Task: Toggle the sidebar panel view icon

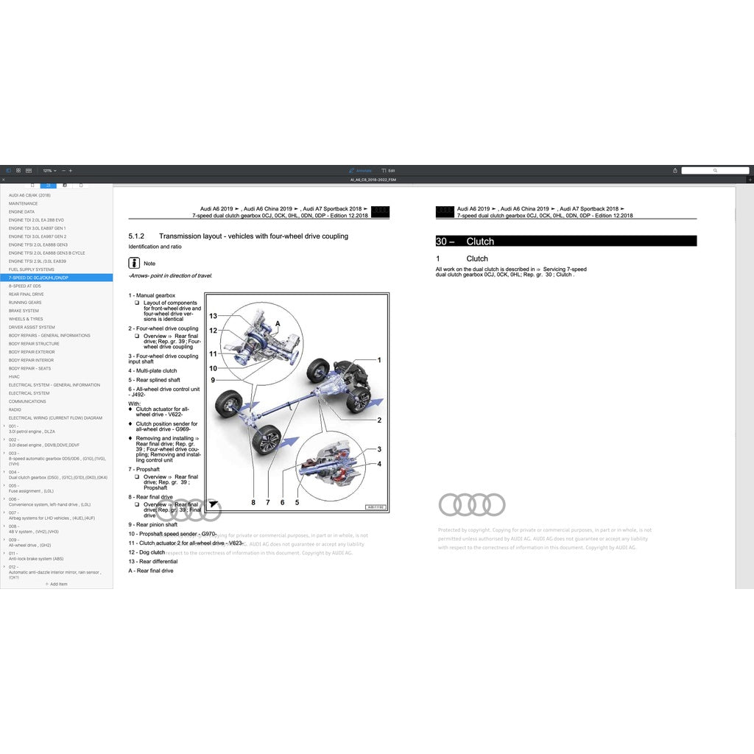Action: click(9, 170)
